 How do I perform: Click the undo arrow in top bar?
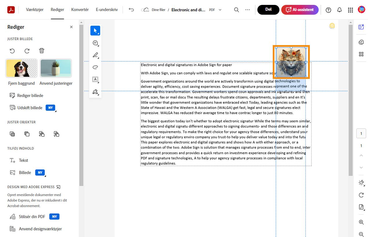[131, 10]
